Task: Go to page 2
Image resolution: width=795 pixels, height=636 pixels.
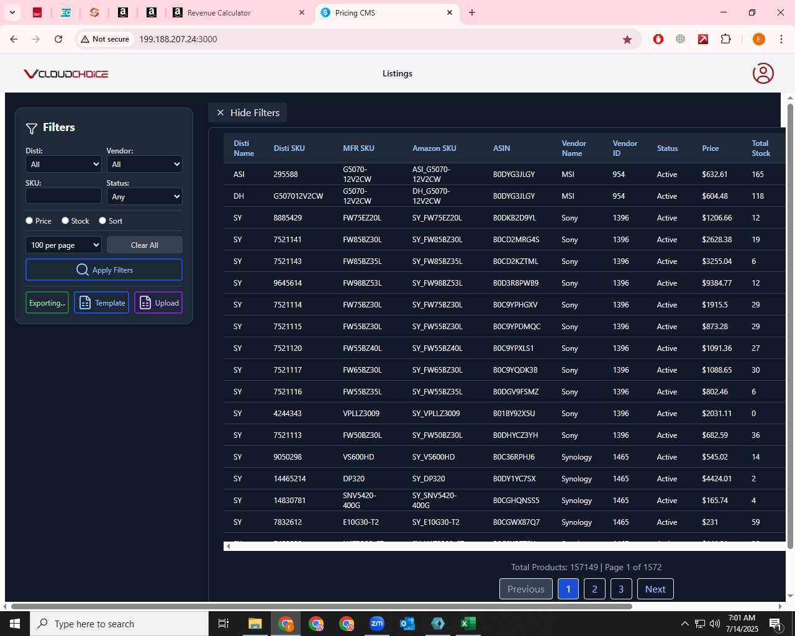Action: [x=594, y=589]
